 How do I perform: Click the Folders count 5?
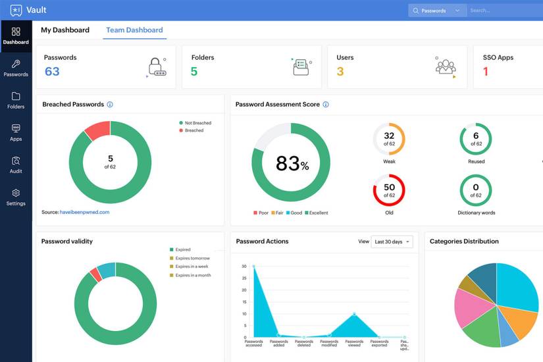(194, 71)
